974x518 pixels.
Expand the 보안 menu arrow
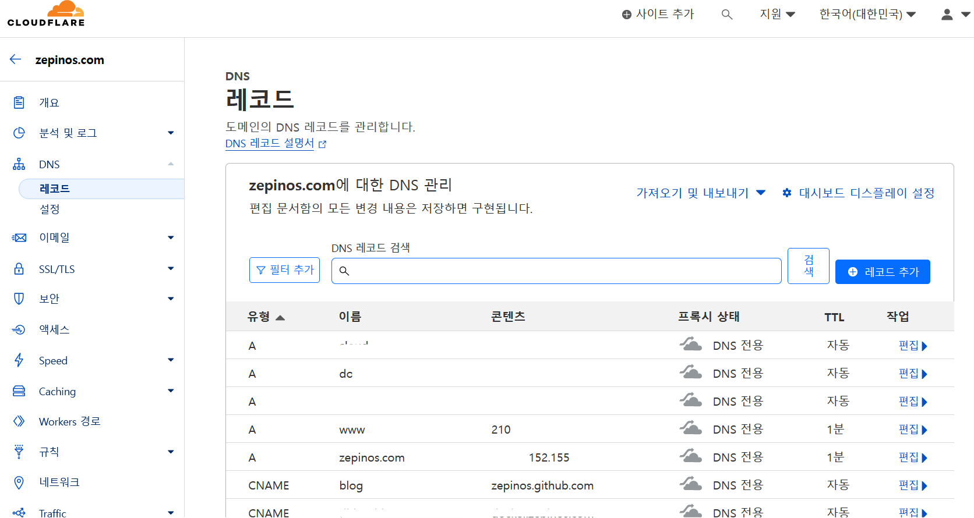[x=171, y=299]
